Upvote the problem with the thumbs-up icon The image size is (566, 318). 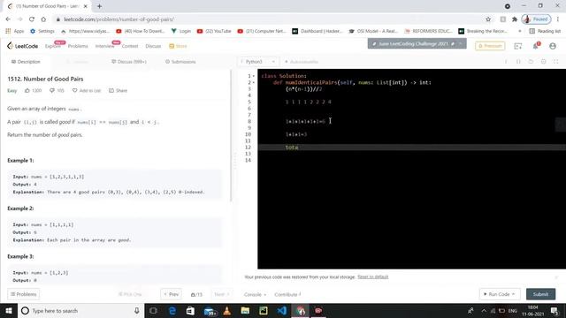pyautogui.click(x=27, y=90)
